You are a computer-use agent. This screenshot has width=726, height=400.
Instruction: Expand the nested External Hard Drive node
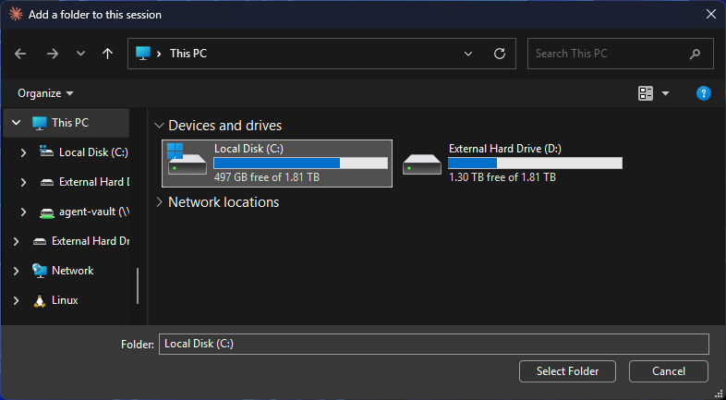(23, 182)
